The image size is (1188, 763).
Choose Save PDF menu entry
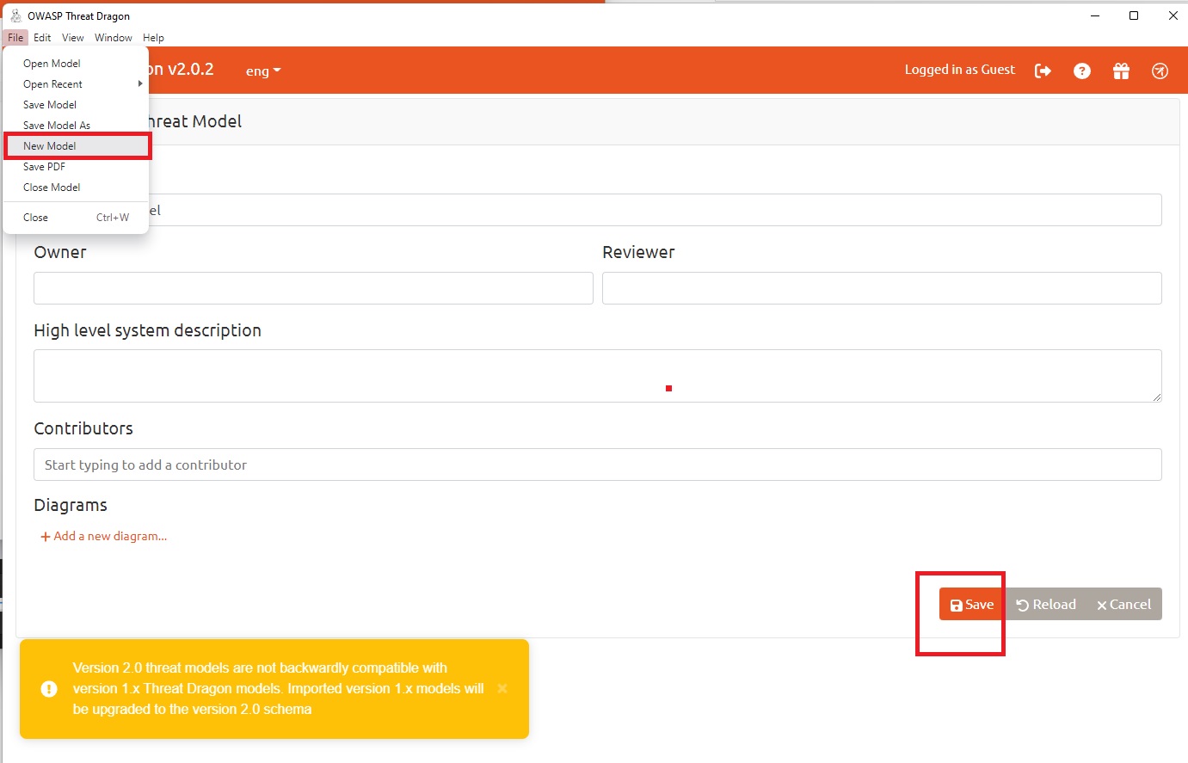pos(45,167)
